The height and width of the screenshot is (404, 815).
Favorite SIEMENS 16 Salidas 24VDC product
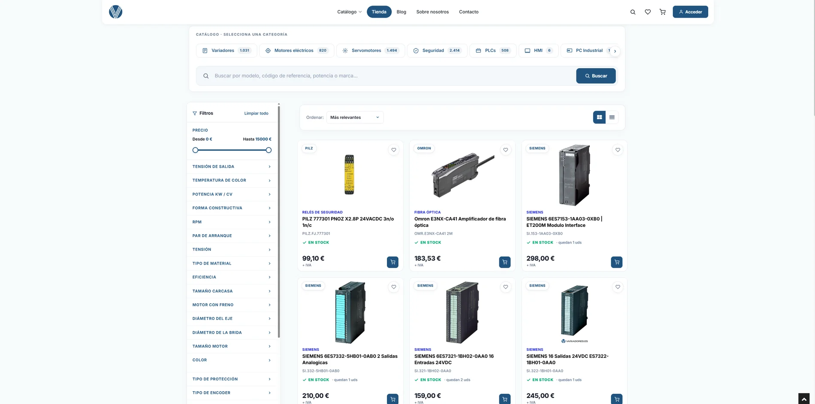(x=618, y=287)
